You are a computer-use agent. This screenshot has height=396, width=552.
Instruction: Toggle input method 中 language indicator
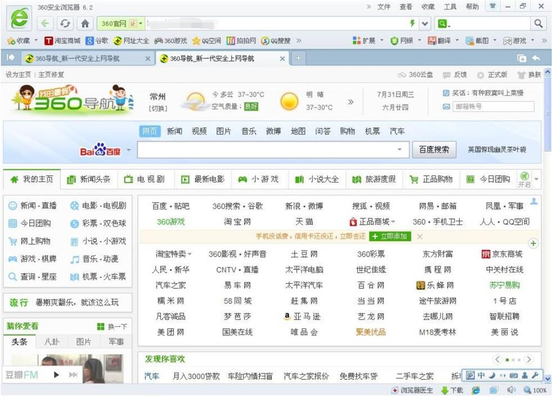pyautogui.click(x=481, y=375)
